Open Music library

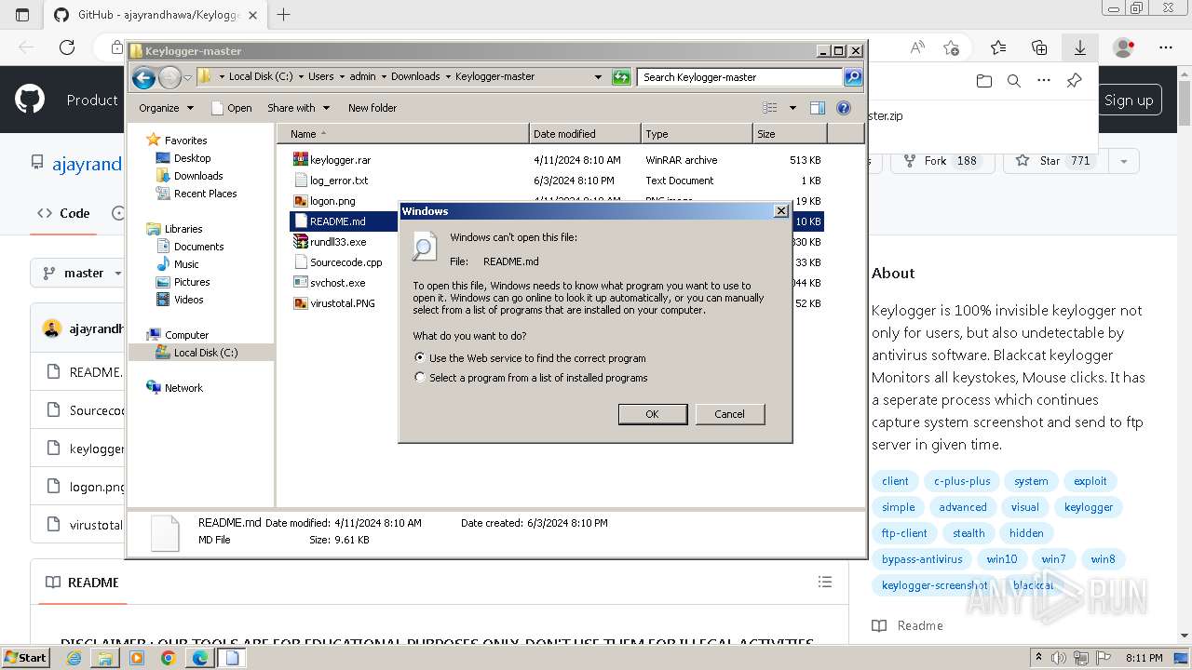tap(186, 264)
